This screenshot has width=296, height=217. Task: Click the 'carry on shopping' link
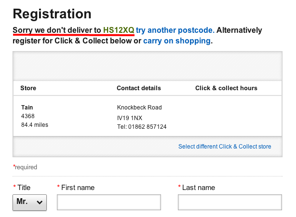tap(177, 41)
